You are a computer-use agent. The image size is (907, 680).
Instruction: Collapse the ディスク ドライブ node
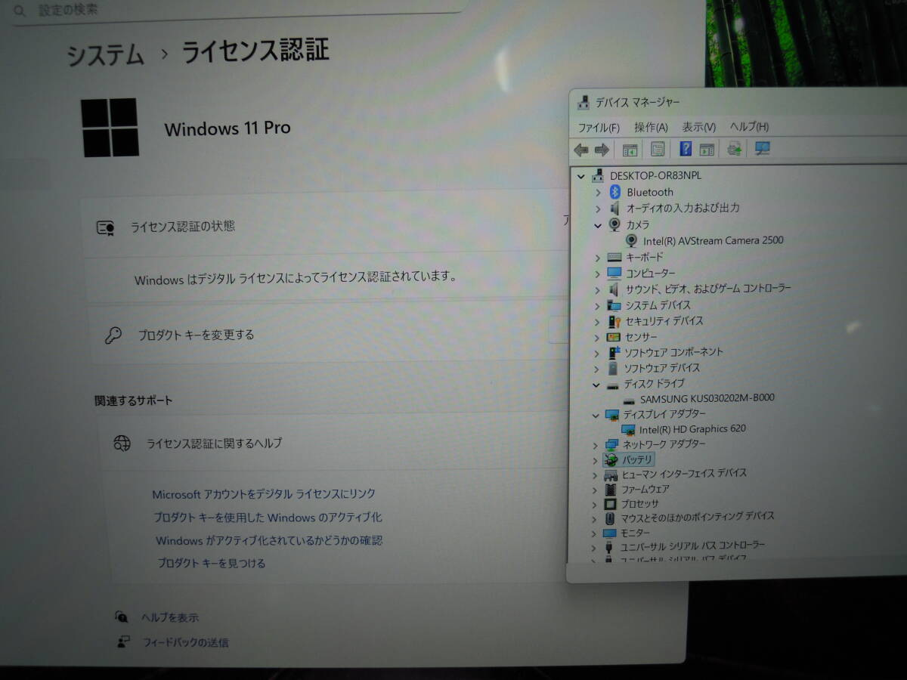[597, 385]
